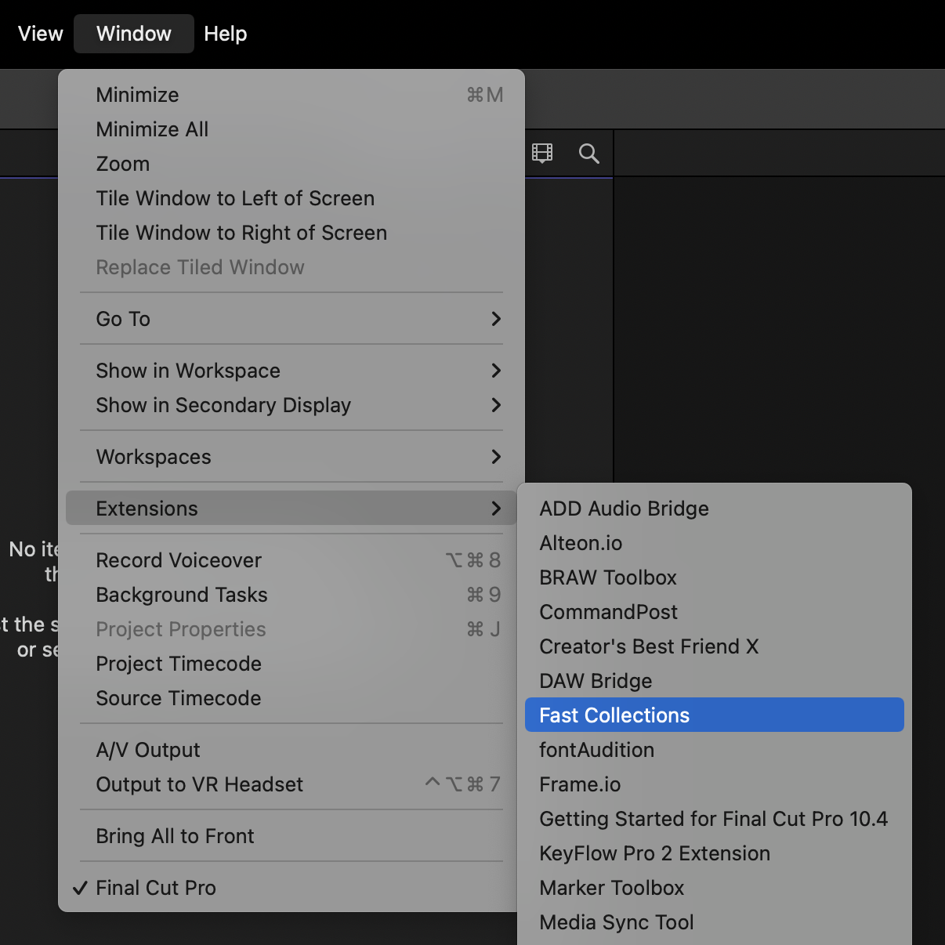Image resolution: width=945 pixels, height=945 pixels.
Task: Click the filmstrip clip appearance icon
Action: pos(542,153)
